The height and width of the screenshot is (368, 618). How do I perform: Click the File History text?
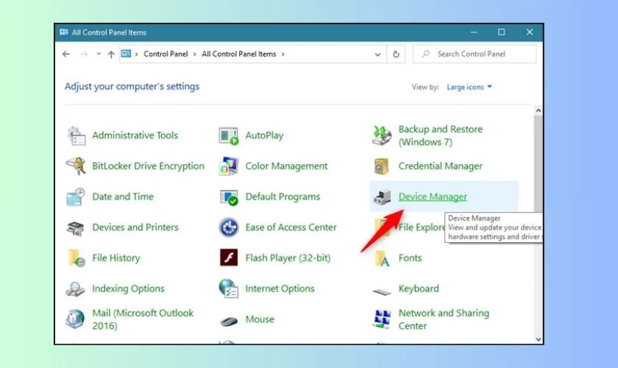click(x=116, y=258)
